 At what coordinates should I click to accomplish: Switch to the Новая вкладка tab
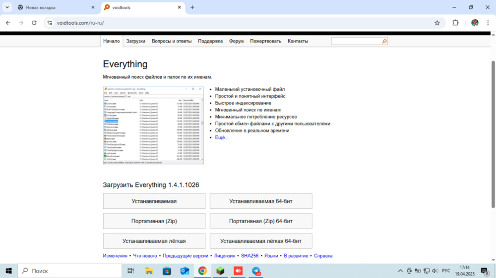[57, 7]
